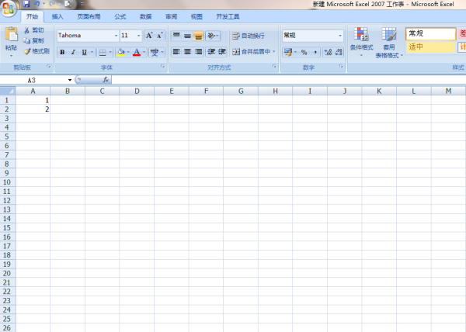Screen dimensions: 466x332
Task: Toggle wrap text 自动换行
Action: [x=249, y=36]
